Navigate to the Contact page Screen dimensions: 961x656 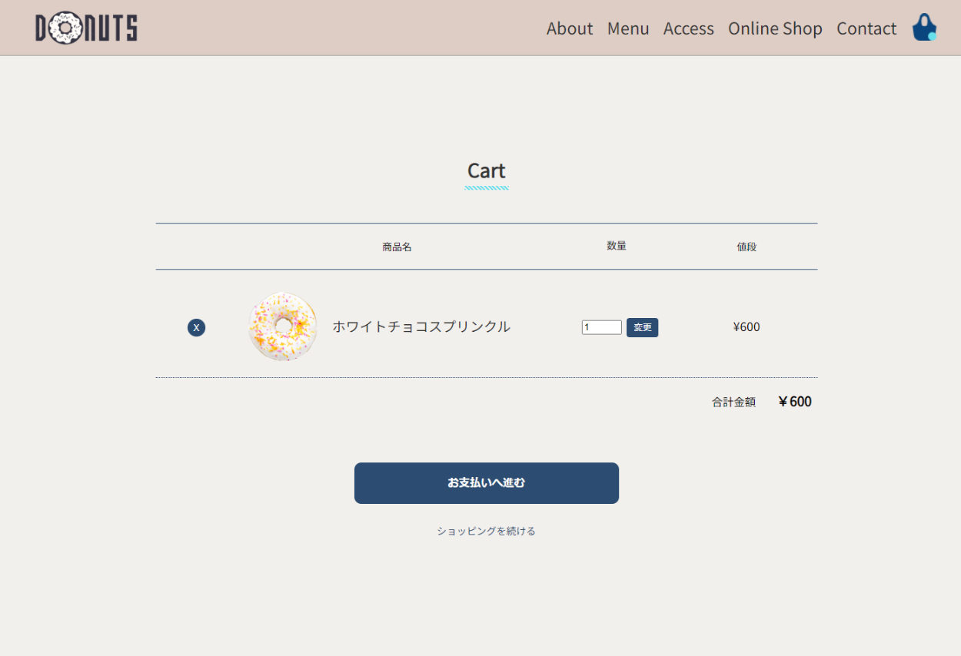[866, 28]
